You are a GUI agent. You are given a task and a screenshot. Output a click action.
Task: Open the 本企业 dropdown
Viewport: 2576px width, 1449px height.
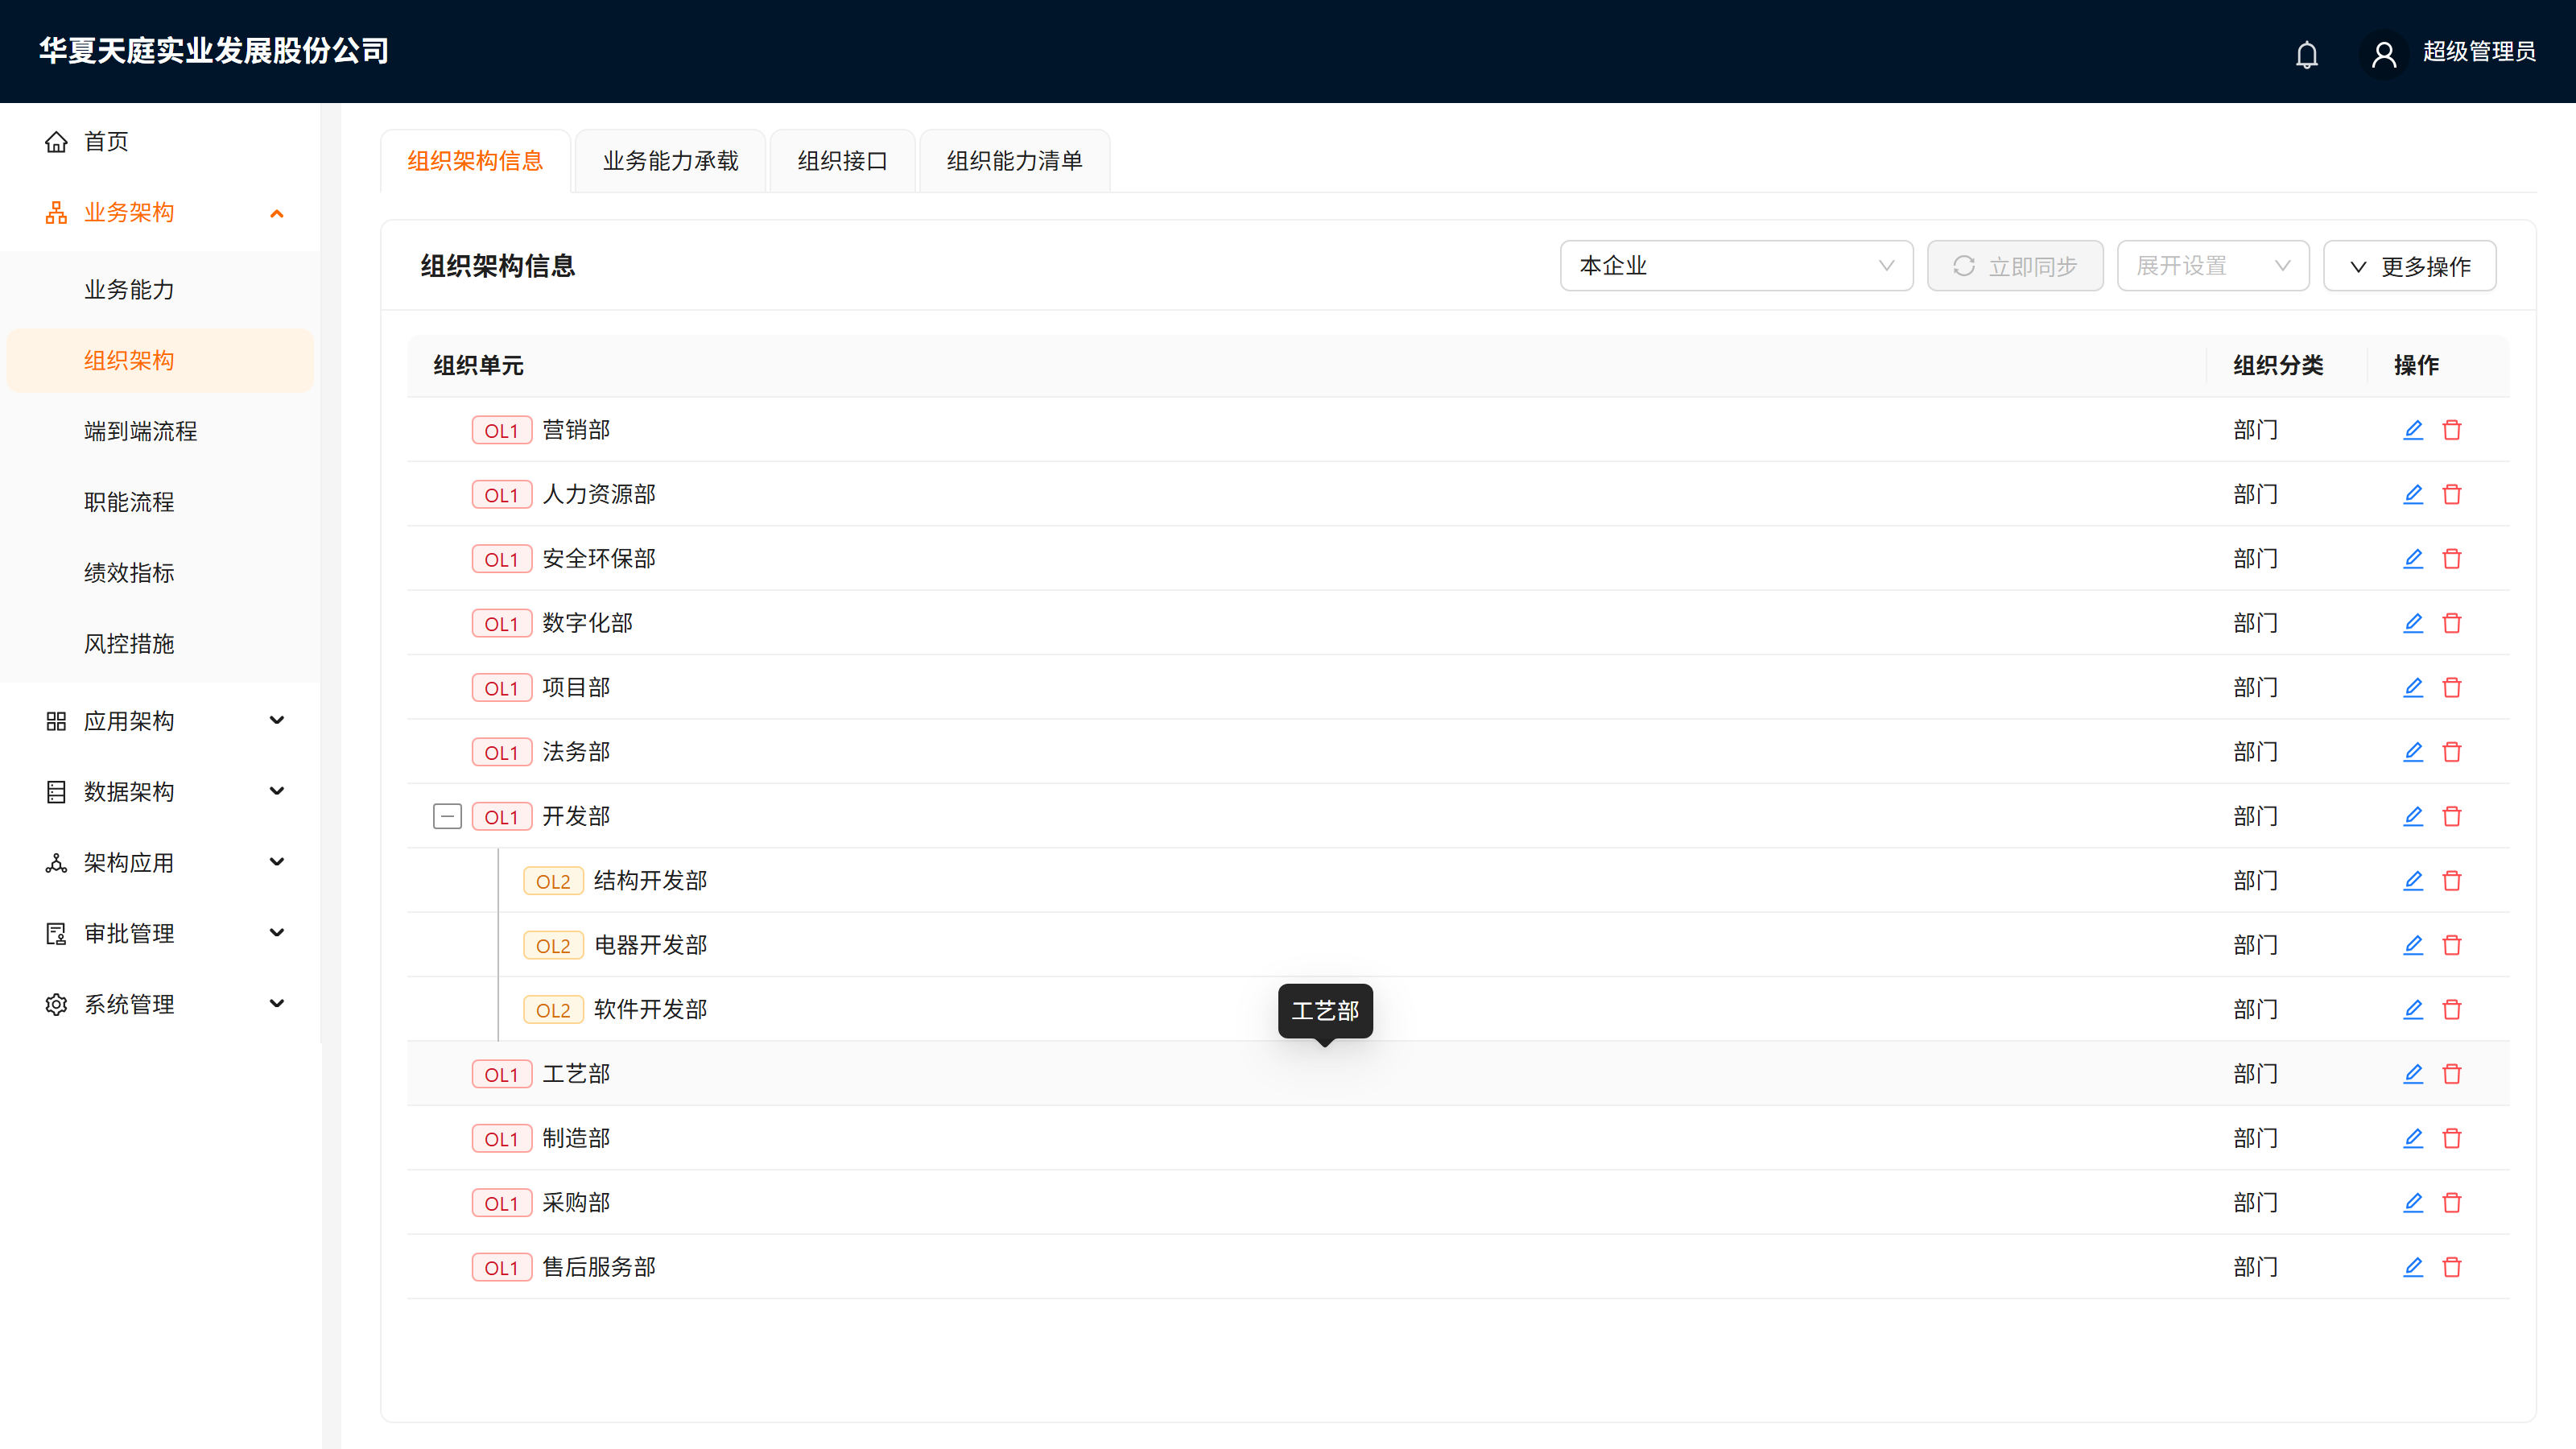click(1736, 266)
